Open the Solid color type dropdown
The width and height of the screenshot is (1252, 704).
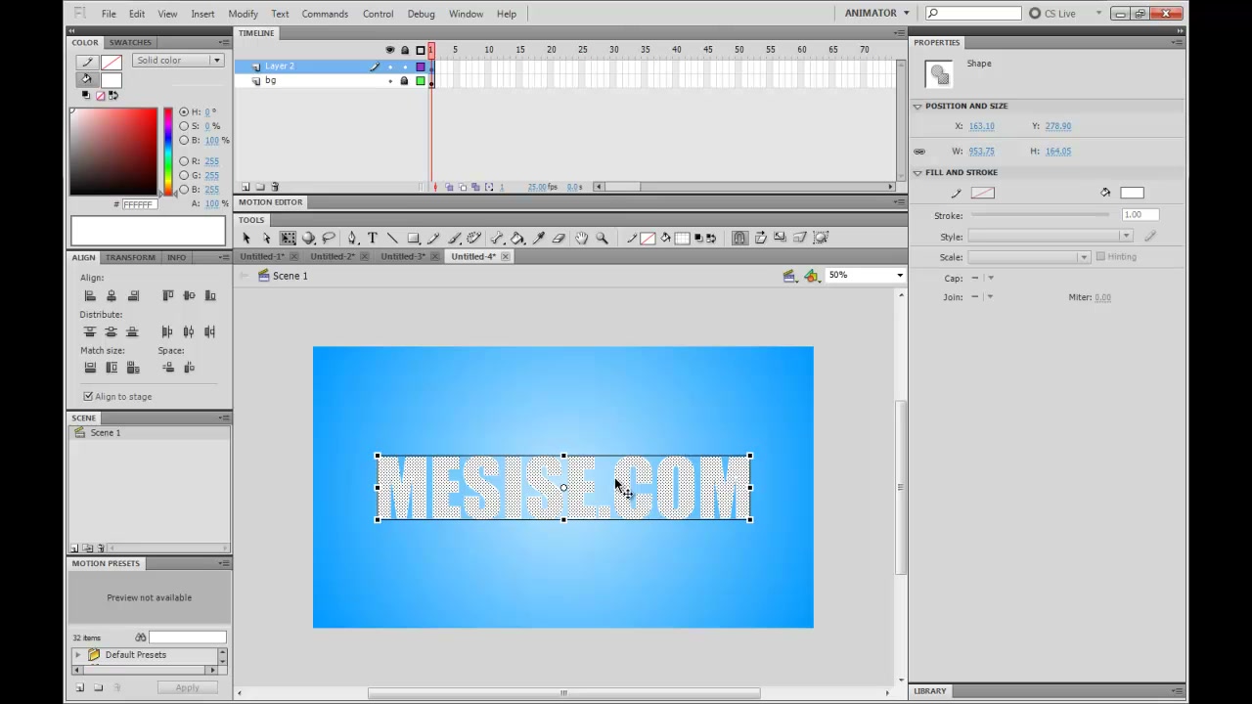(178, 61)
